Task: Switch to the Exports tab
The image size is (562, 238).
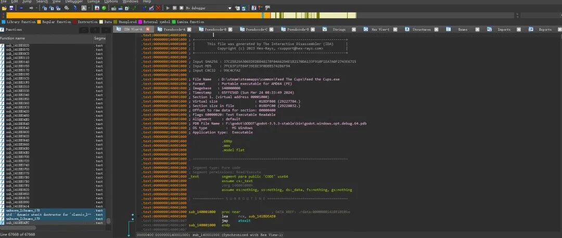Action: pyautogui.click(x=545, y=30)
